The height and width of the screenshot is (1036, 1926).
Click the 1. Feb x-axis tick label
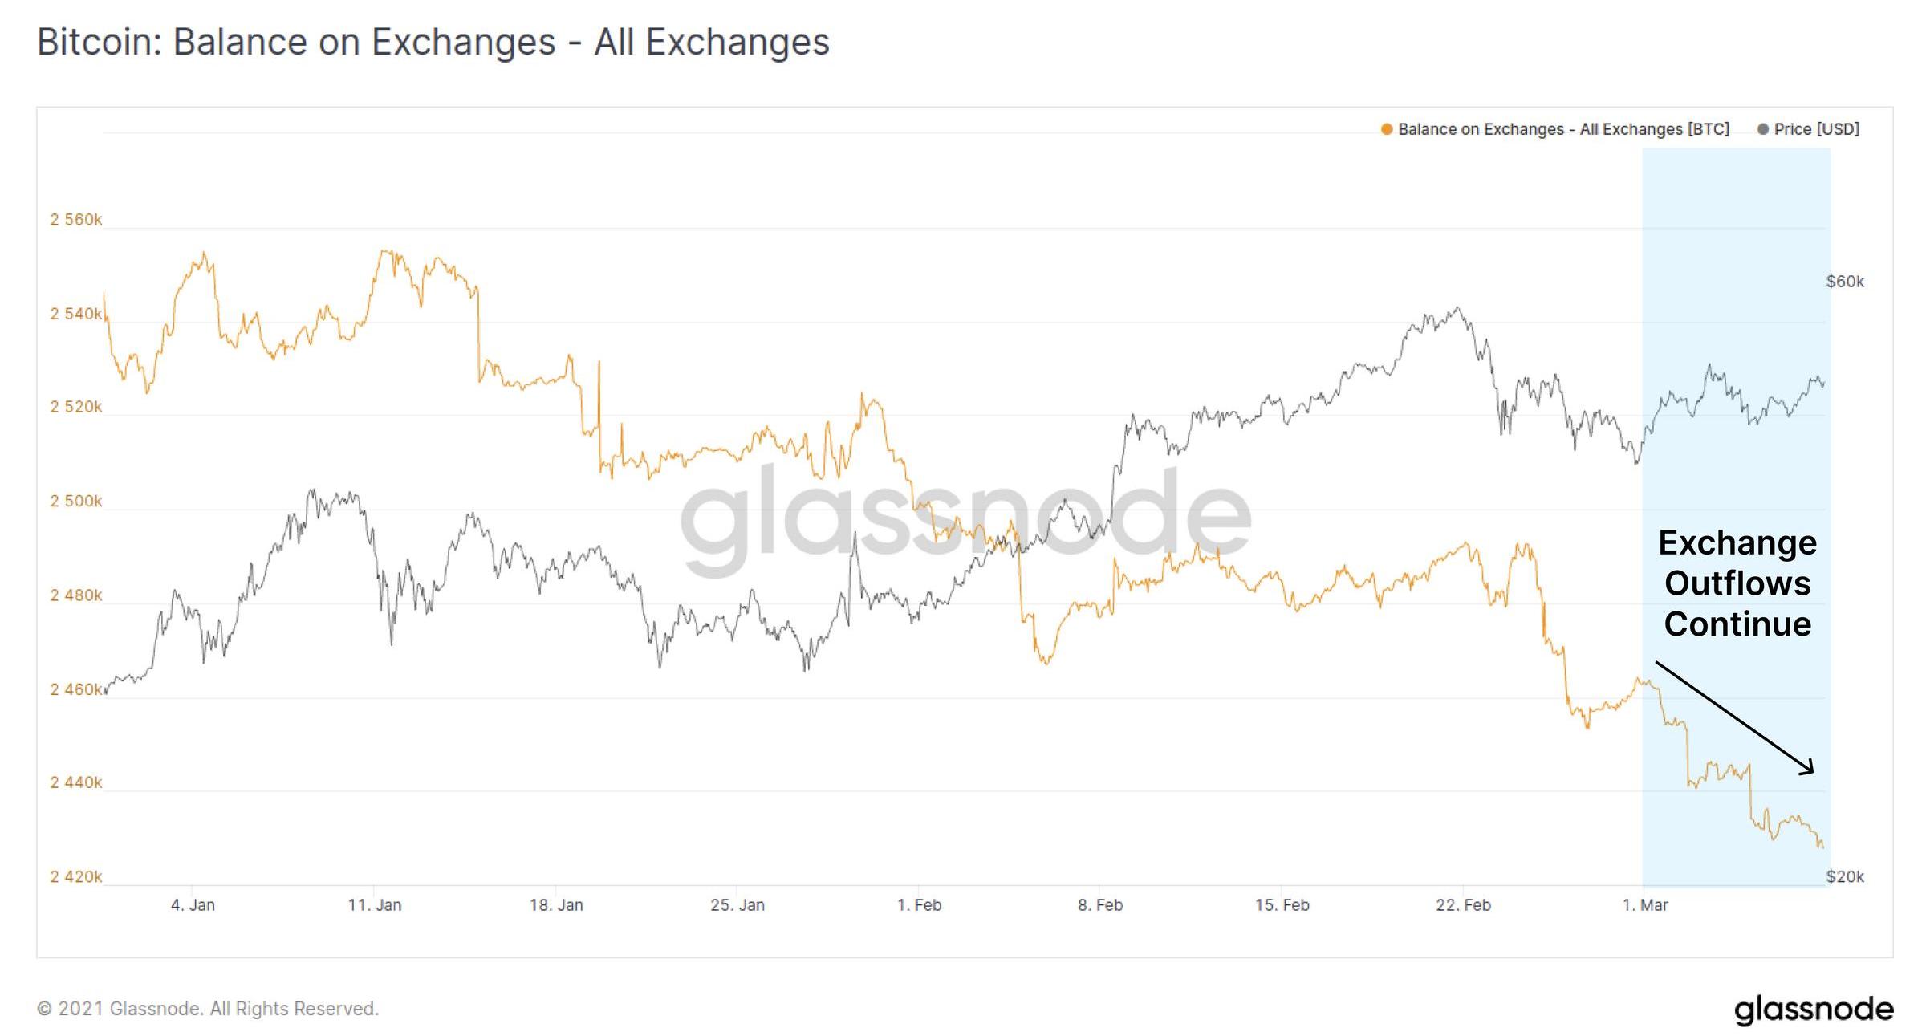click(x=919, y=905)
